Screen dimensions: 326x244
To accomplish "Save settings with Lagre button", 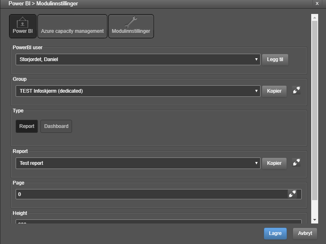I will point(275,233).
